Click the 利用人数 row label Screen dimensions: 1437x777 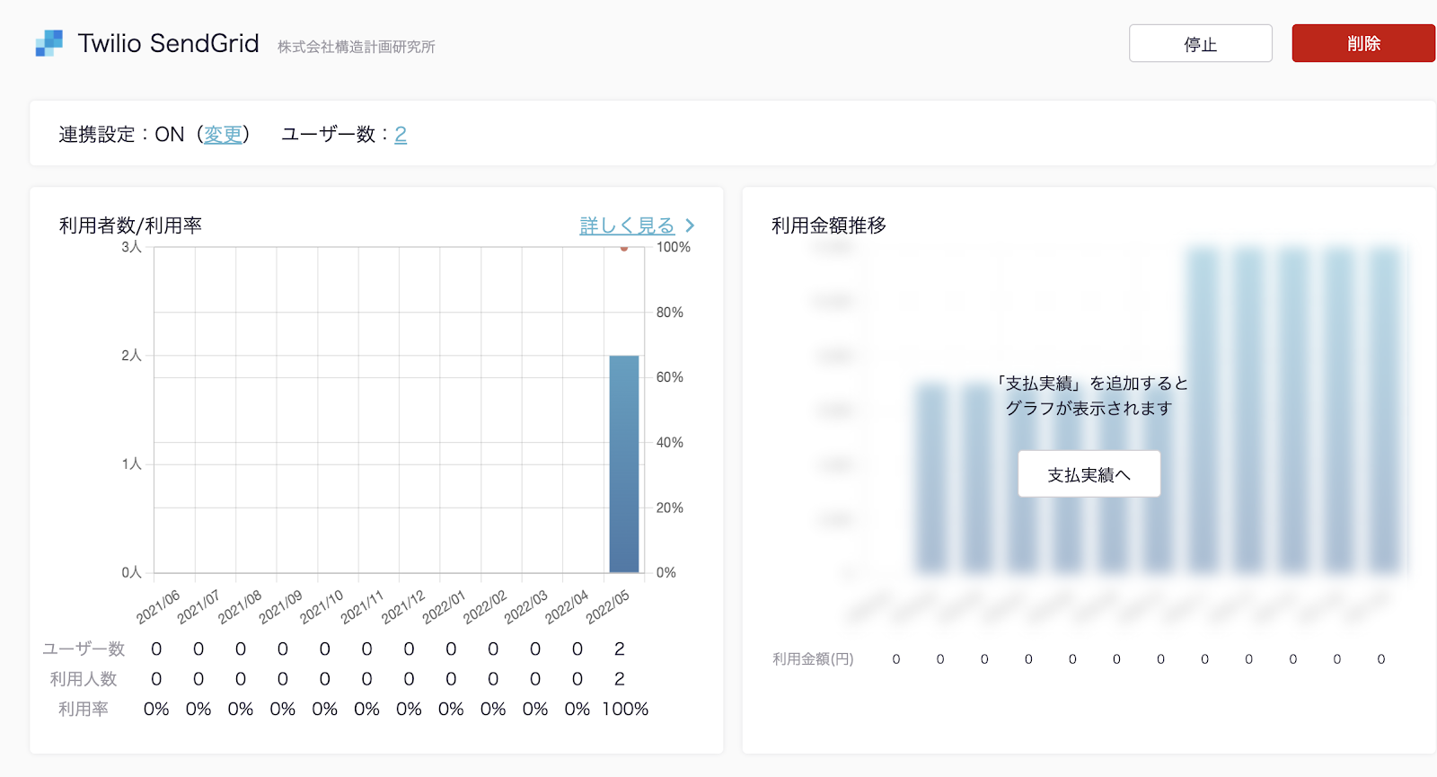pyautogui.click(x=84, y=679)
